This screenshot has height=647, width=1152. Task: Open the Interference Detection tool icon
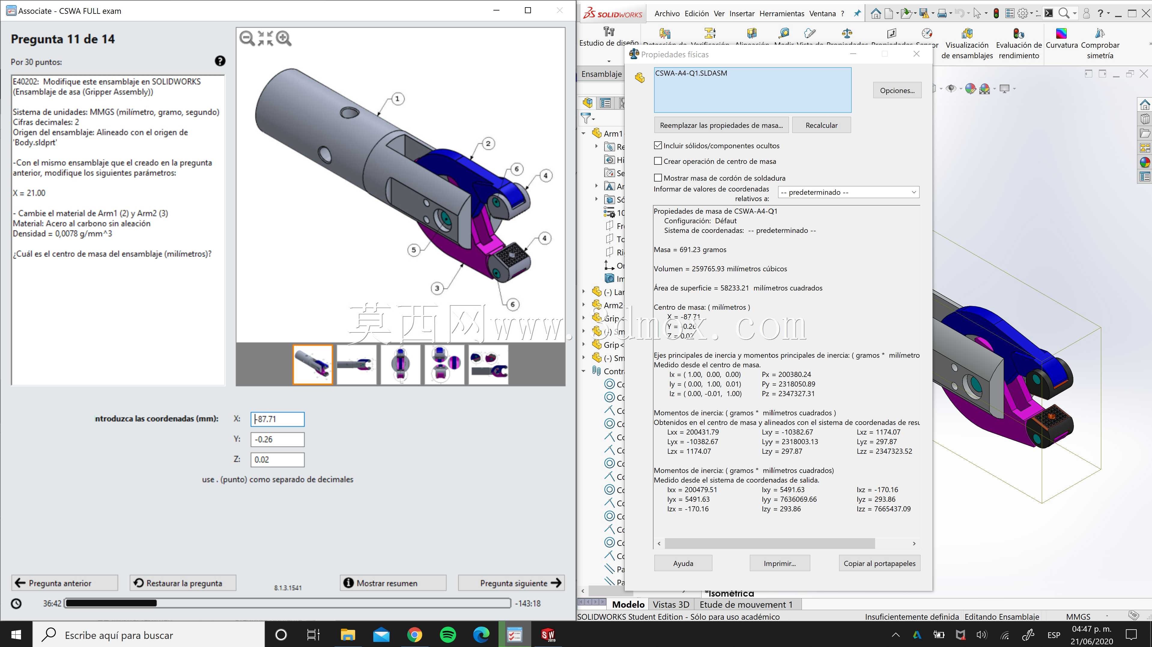(x=665, y=33)
